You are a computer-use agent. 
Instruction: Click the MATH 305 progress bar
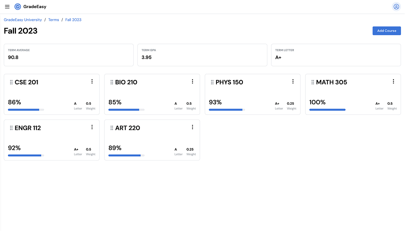(x=327, y=110)
